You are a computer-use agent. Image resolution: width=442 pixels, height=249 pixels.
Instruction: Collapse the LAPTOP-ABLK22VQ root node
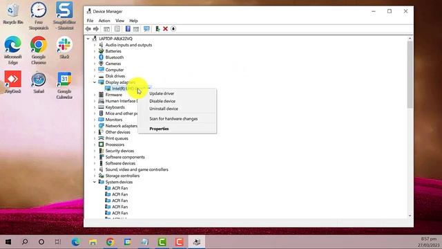(x=88, y=39)
